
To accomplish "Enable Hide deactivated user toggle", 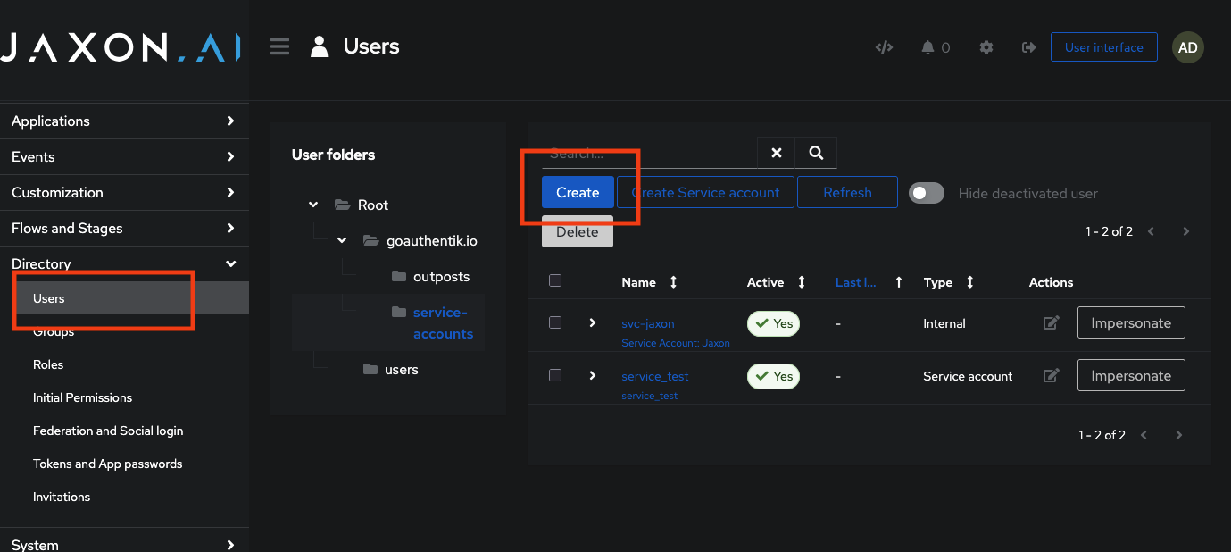I will coord(927,192).
